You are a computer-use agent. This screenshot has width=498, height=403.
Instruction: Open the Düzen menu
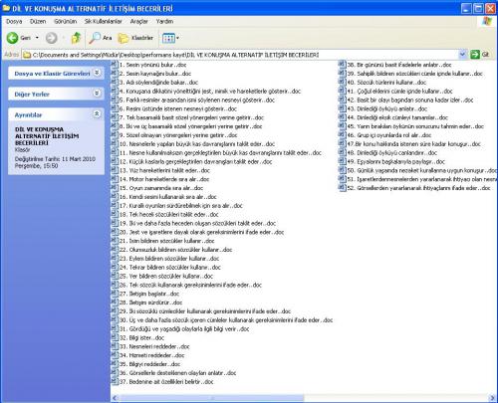(38, 21)
